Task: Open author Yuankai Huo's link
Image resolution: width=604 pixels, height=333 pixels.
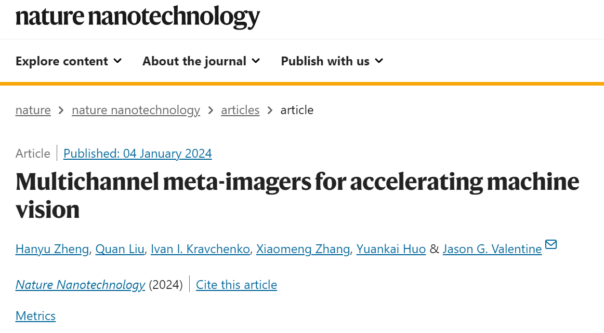Action: 391,249
